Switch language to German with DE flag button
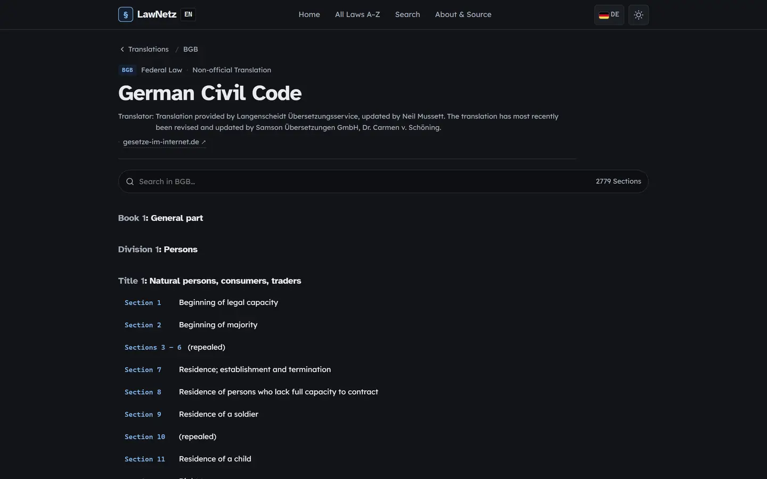This screenshot has height=479, width=767. pos(609,15)
